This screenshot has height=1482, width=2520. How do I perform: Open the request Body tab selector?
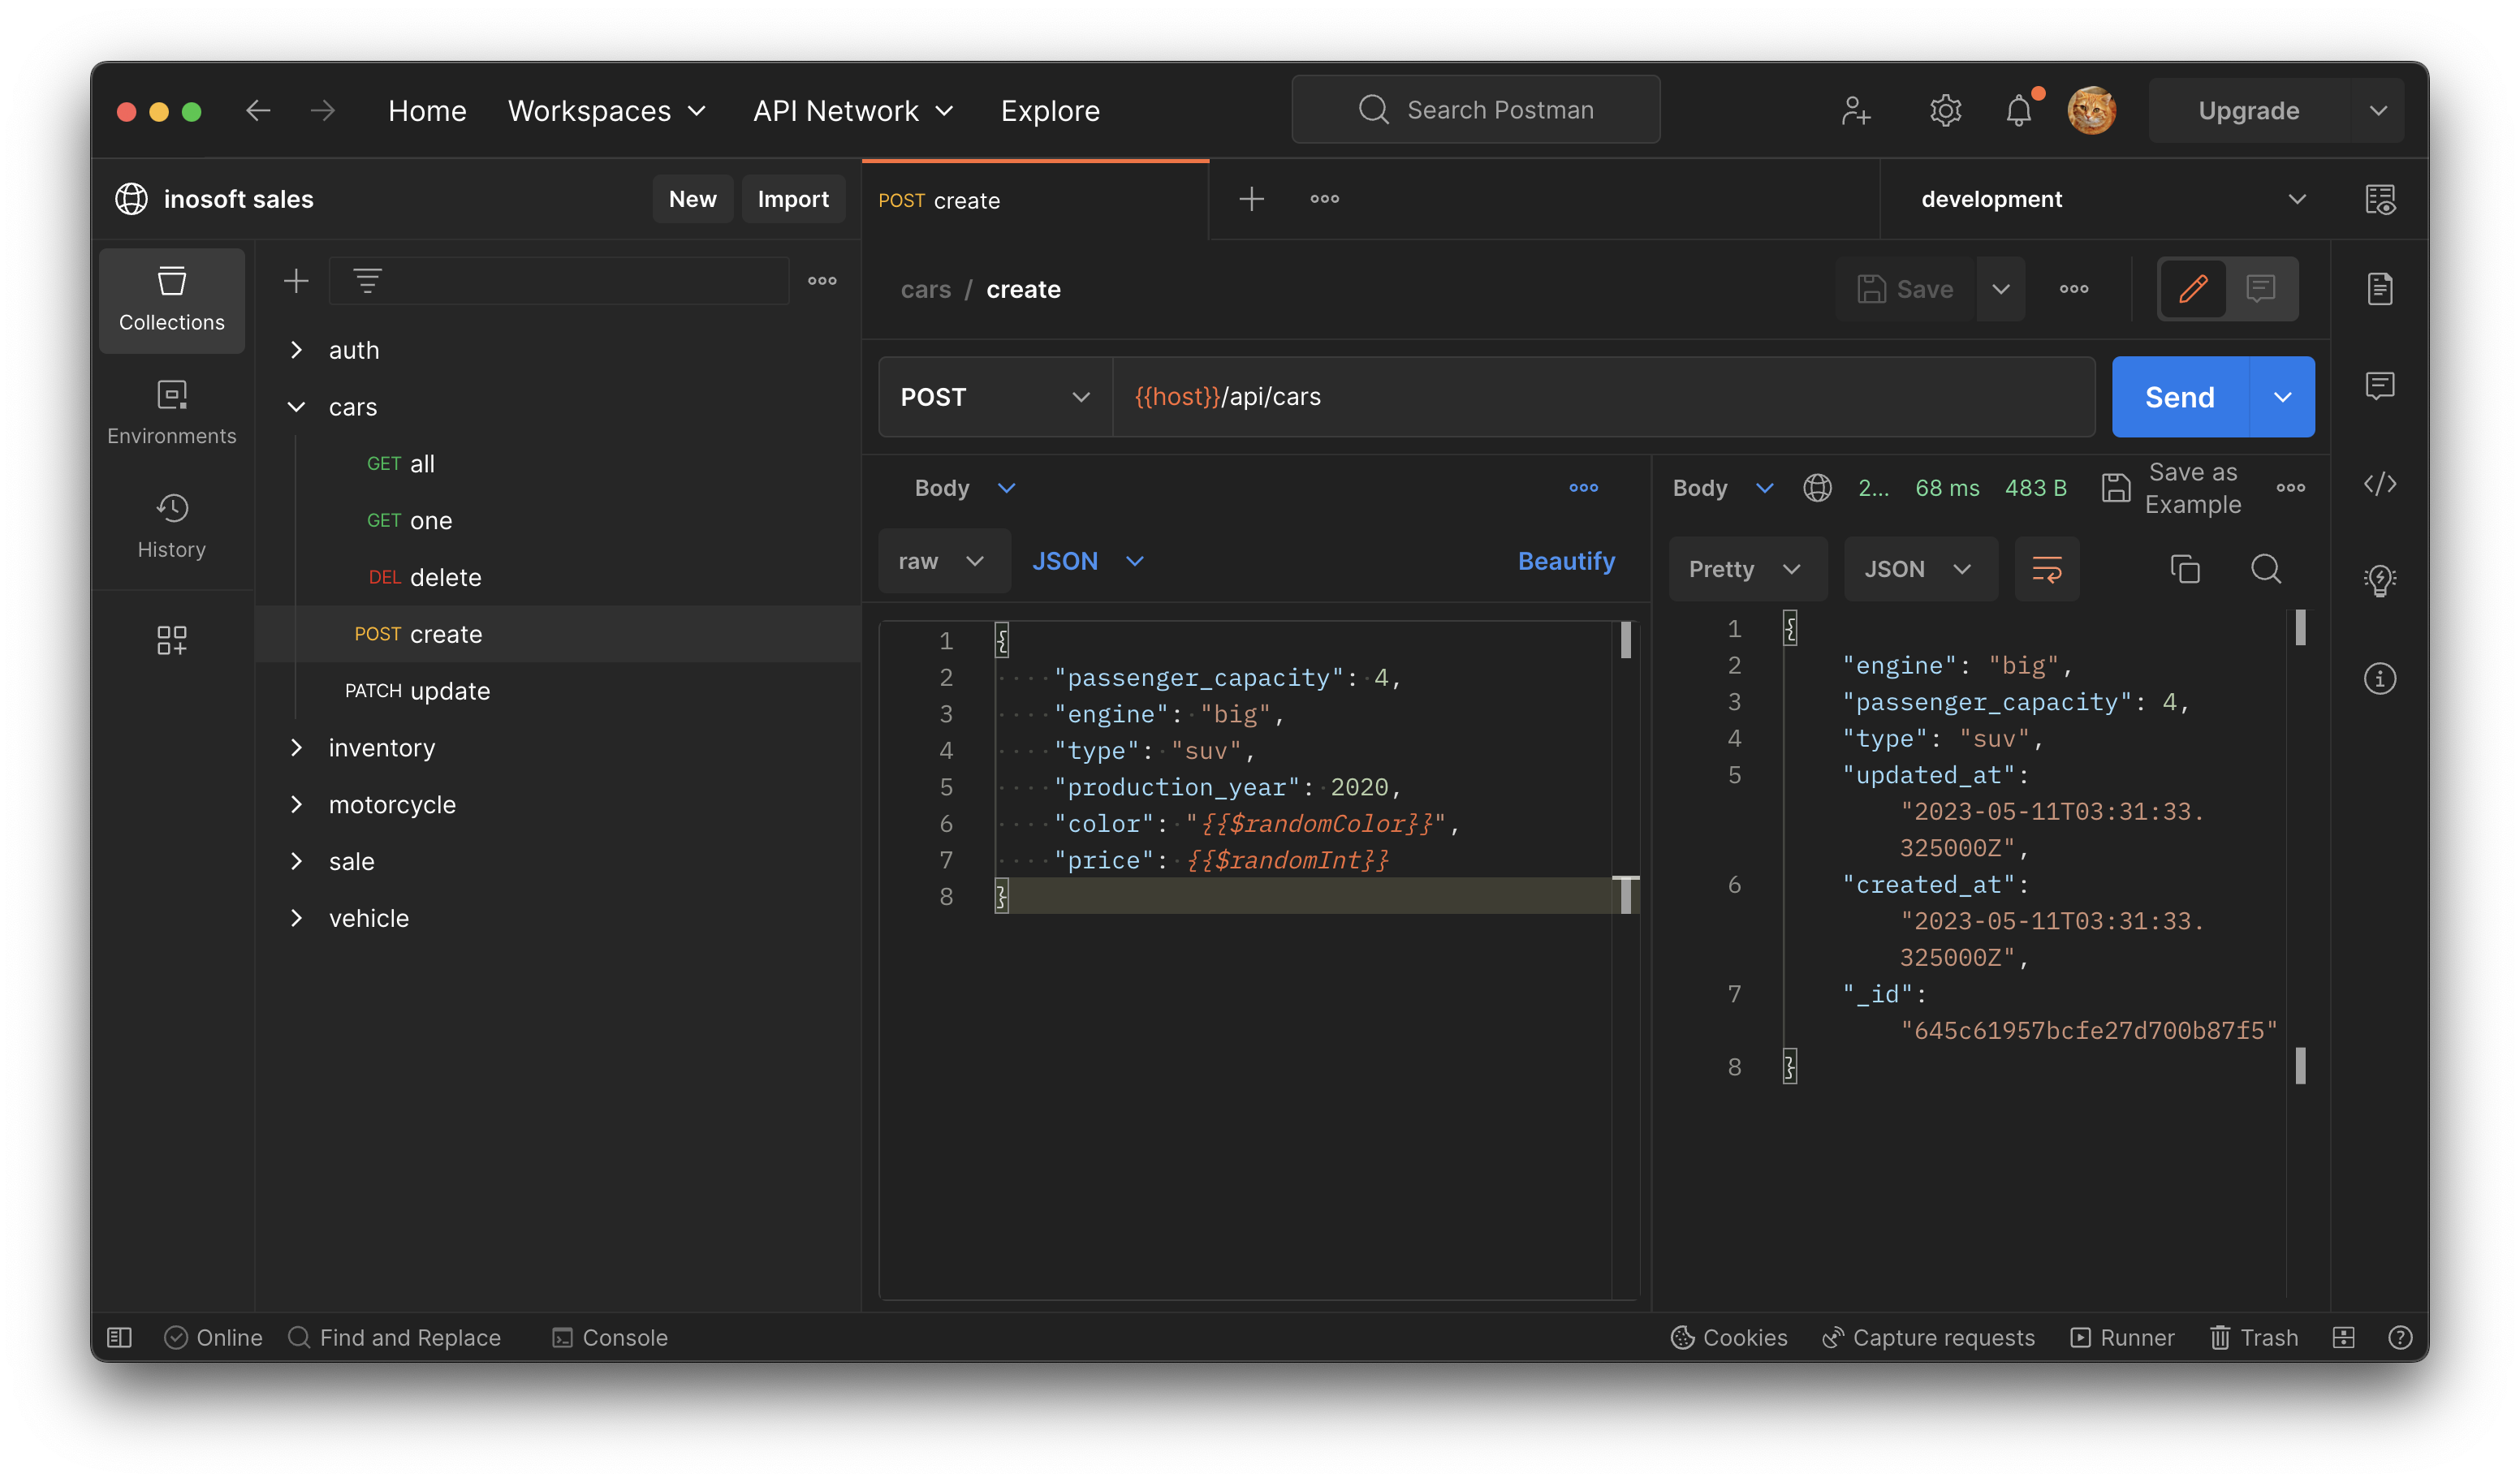(x=964, y=488)
